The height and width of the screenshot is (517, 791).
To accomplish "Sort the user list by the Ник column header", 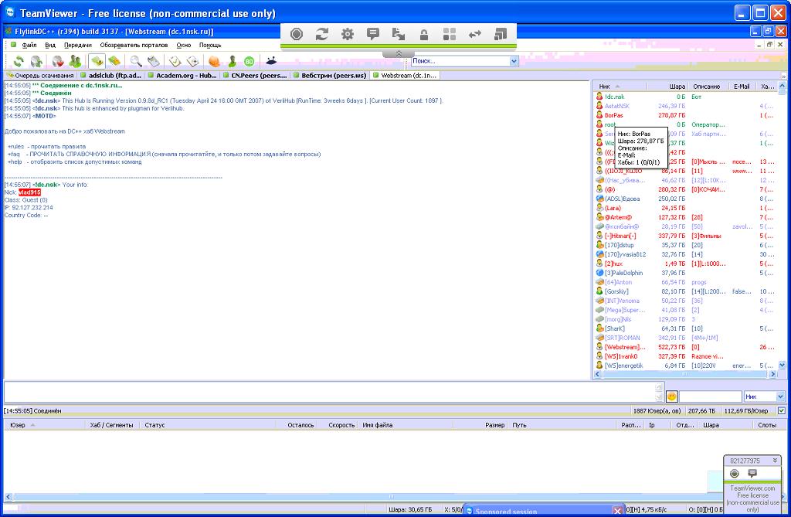I will (x=620, y=87).
